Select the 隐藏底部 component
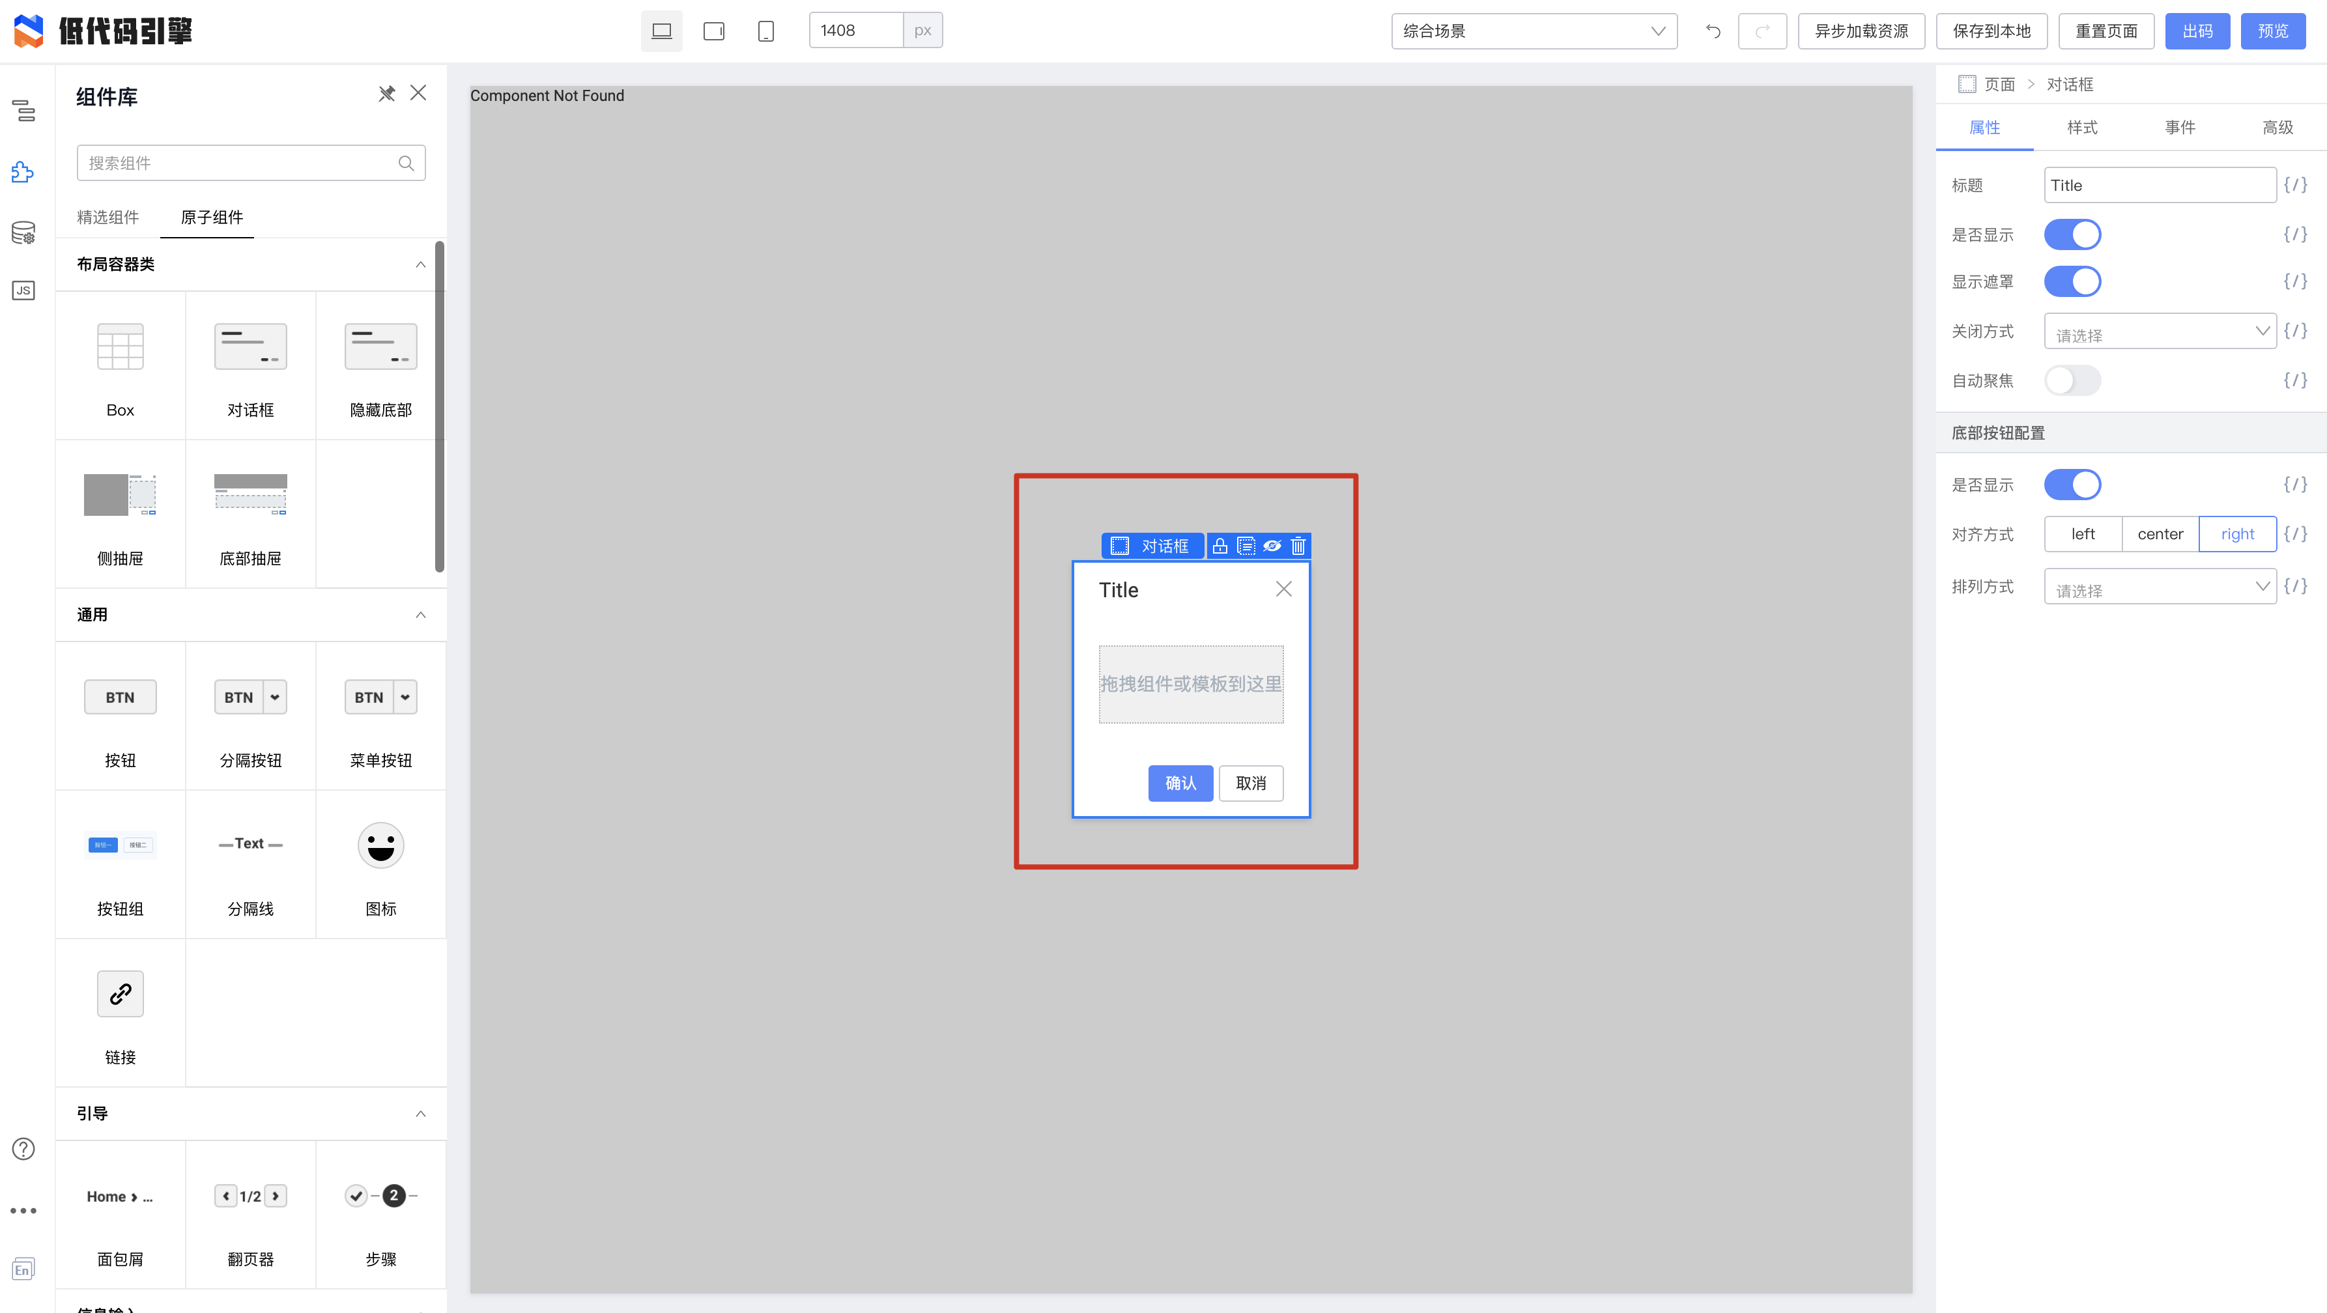The height and width of the screenshot is (1313, 2327). 380,366
